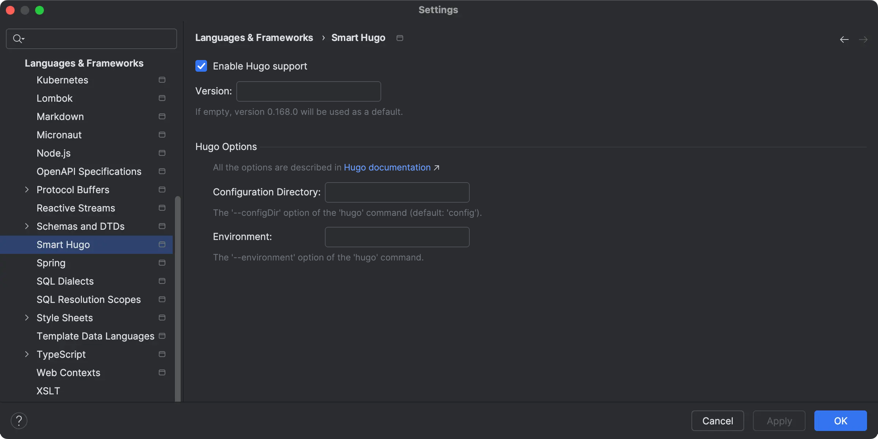Click project-level icon next to Web Contexts

[x=162, y=372]
